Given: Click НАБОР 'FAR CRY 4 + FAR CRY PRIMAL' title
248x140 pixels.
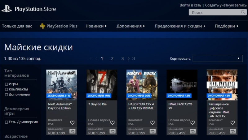Looking at the screenshot, I should point(141,106).
